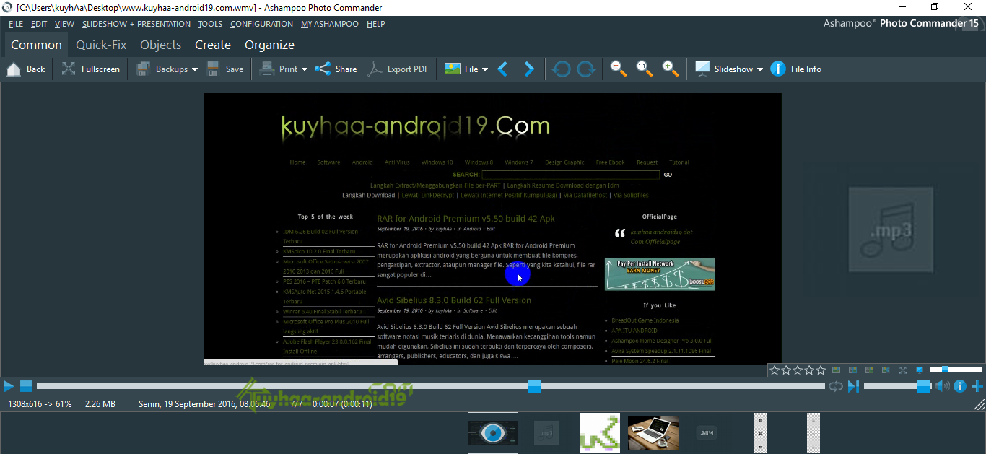This screenshot has height=454, width=986.
Task: Play the video
Action: coord(9,386)
